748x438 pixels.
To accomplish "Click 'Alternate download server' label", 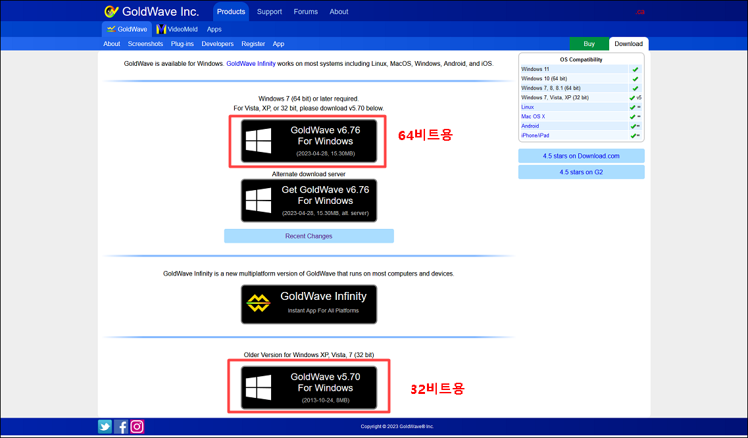I will pos(309,174).
